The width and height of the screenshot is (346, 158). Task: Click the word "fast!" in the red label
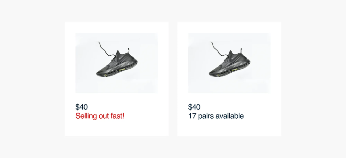[117, 116]
